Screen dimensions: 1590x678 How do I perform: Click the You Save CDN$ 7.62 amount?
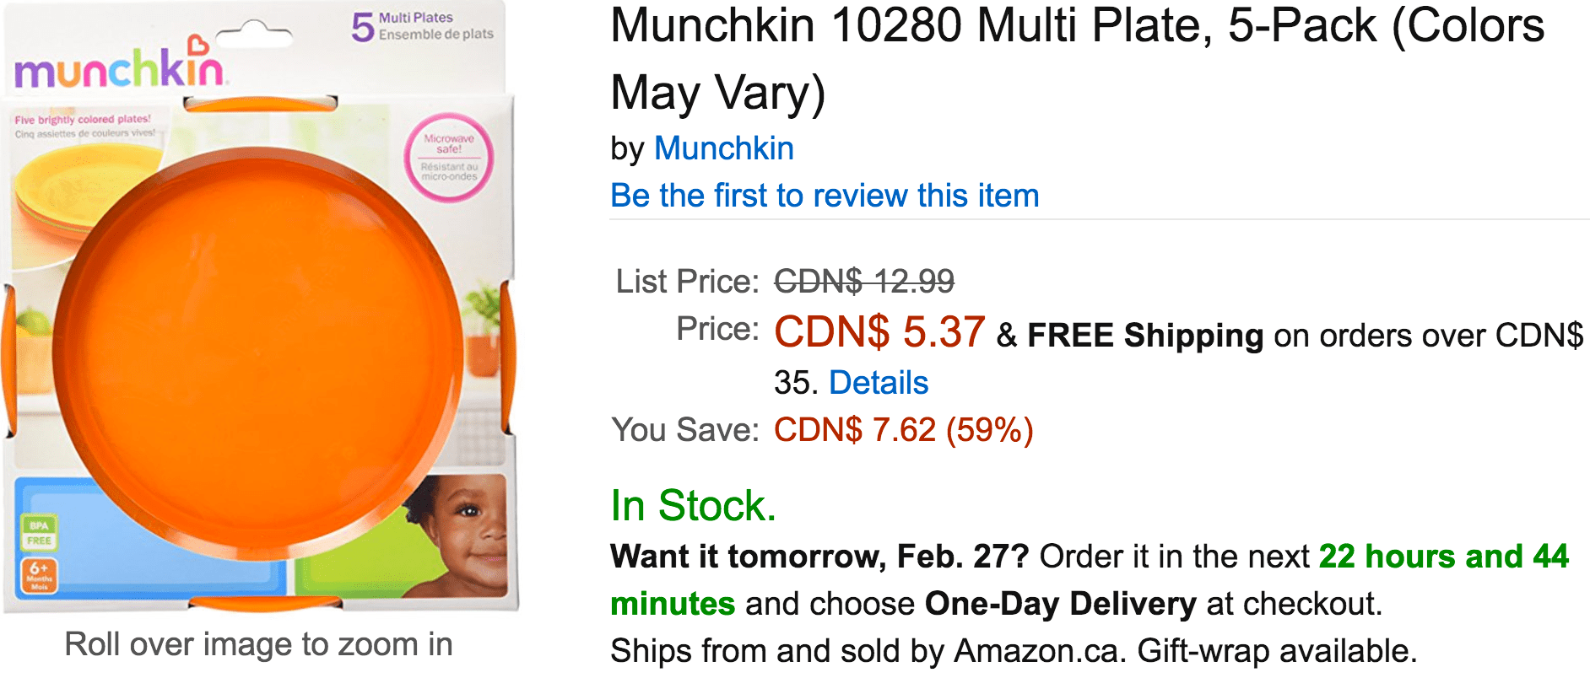pos(903,430)
